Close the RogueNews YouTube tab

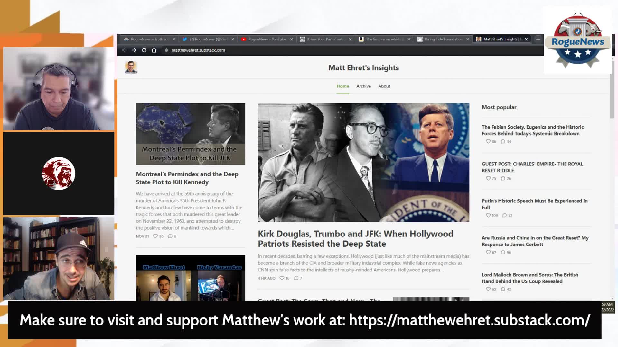pyautogui.click(x=291, y=39)
